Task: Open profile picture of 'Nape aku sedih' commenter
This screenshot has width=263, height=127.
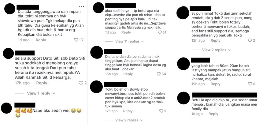Action: 6,108
